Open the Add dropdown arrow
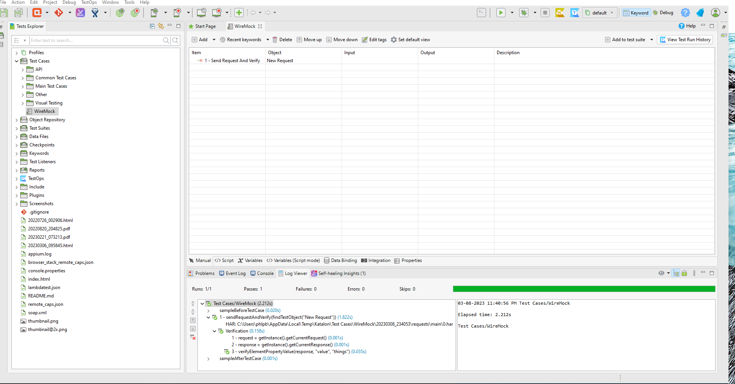 [214, 40]
